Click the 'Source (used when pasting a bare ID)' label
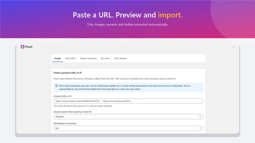The width and height of the screenshot is (255, 143). pos(72,112)
